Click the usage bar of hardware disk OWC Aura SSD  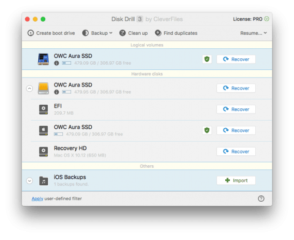(x=66, y=92)
